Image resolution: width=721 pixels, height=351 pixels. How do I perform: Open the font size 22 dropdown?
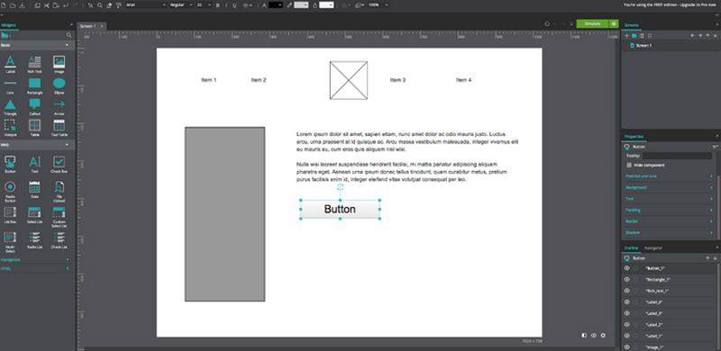[x=204, y=4]
